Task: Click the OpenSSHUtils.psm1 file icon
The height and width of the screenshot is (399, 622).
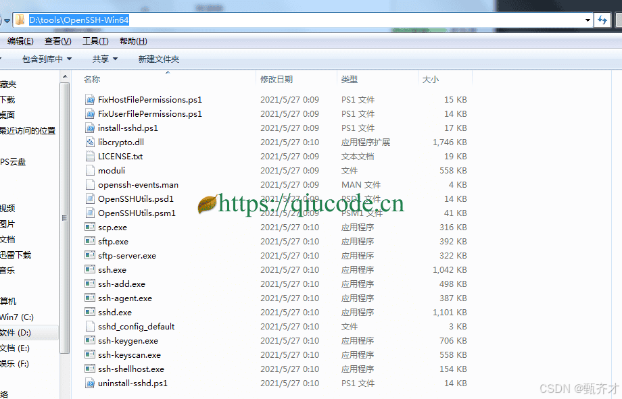Action: point(90,213)
